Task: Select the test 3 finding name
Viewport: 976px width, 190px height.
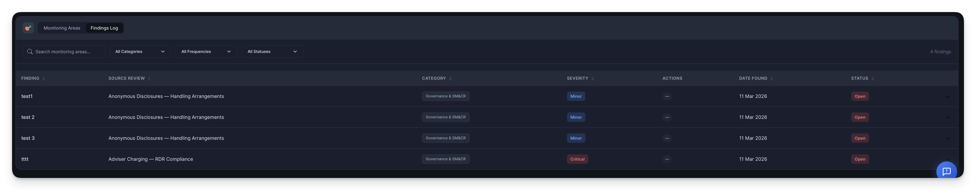Action: point(28,138)
